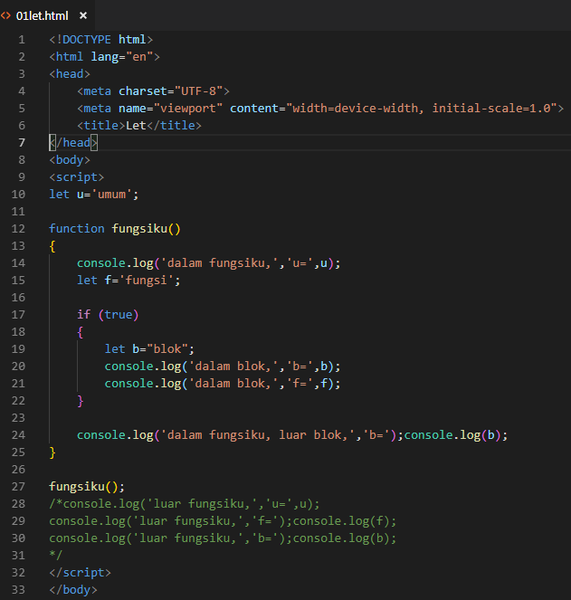
Task: Click line number 24 in the gutter
Action: (18, 435)
